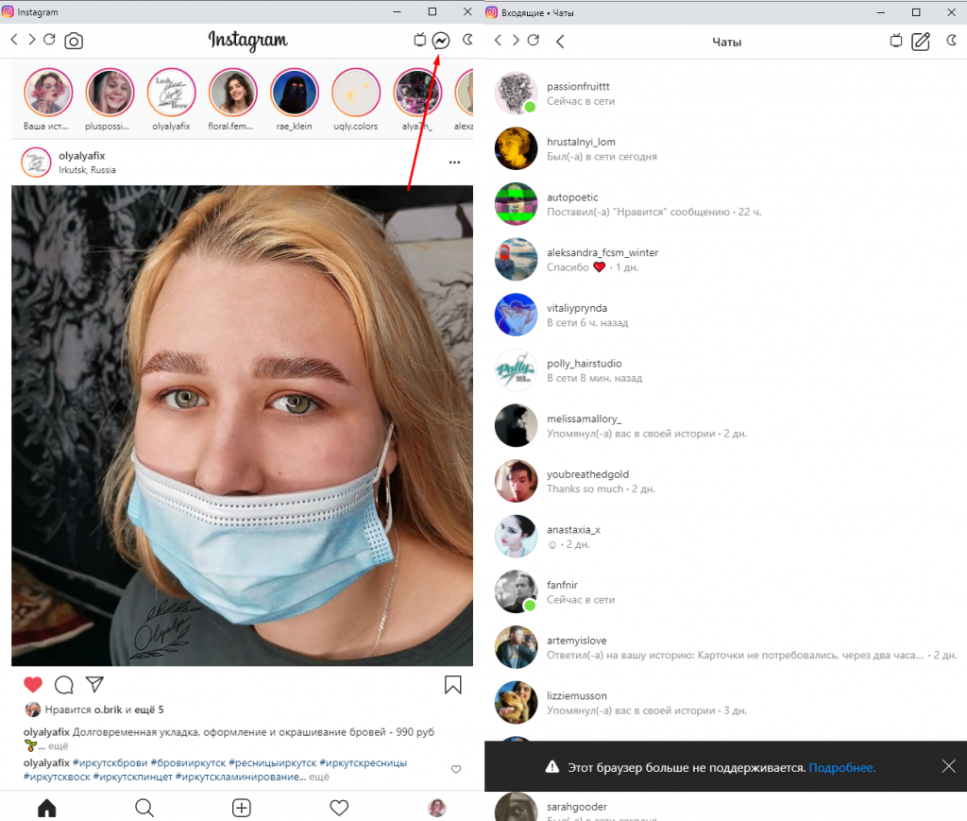
Task: Toggle dark mode moon in the Chats window
Action: click(947, 40)
